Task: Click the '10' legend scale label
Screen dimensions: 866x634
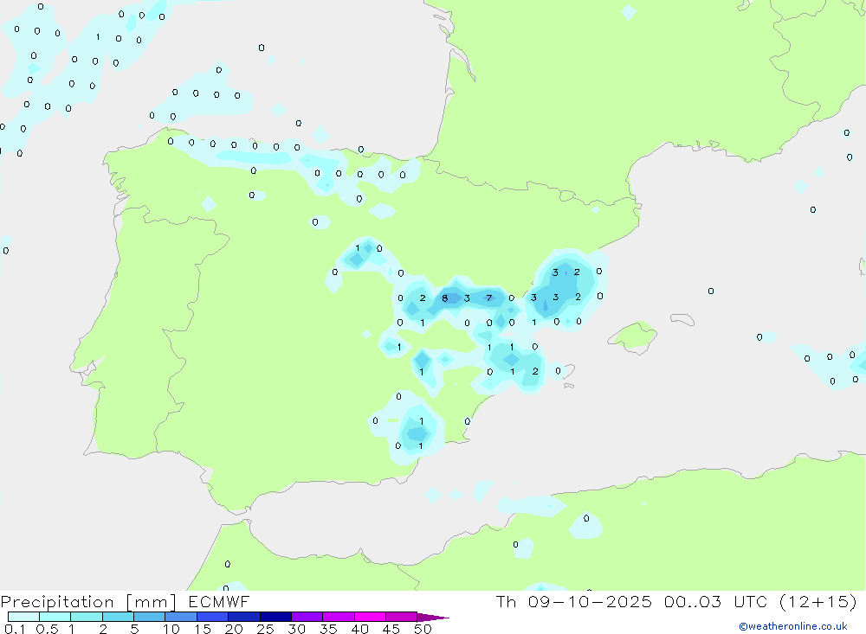Action: click(x=171, y=629)
